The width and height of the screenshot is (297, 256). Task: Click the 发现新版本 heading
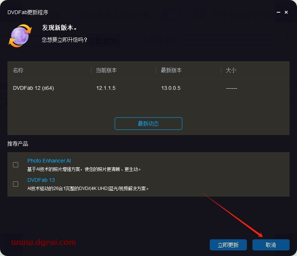click(59, 28)
